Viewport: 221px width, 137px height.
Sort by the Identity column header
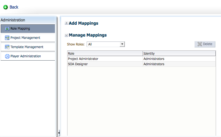click(179, 53)
